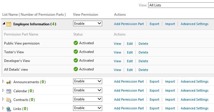The image size is (214, 112).
Task: Open View Permission dropdown for Calendar
Action: pos(88,90)
